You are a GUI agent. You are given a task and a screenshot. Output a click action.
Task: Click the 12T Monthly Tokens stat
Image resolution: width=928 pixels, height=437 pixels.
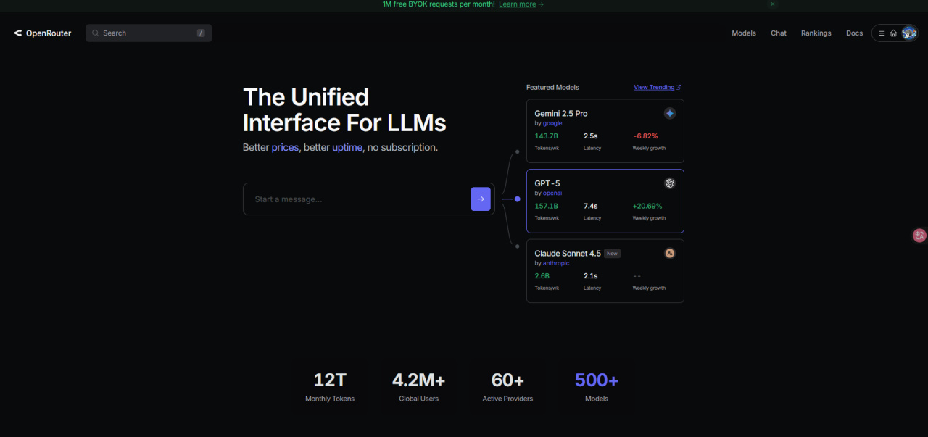(x=330, y=387)
